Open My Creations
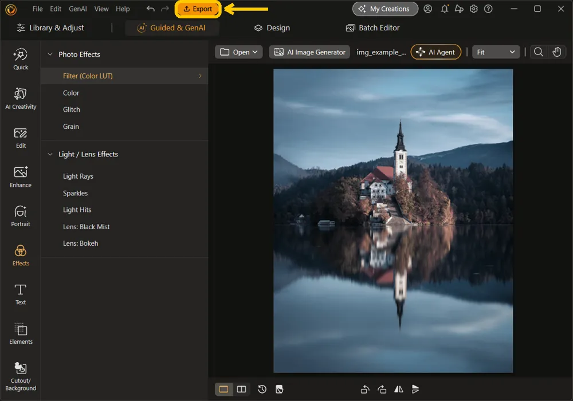Screen dimensions: 573x401 [385, 9]
